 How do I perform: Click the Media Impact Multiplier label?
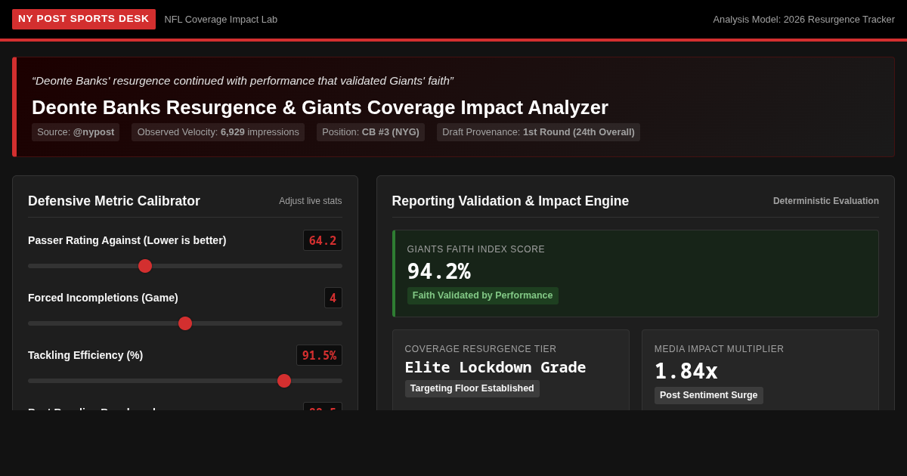[720, 349]
